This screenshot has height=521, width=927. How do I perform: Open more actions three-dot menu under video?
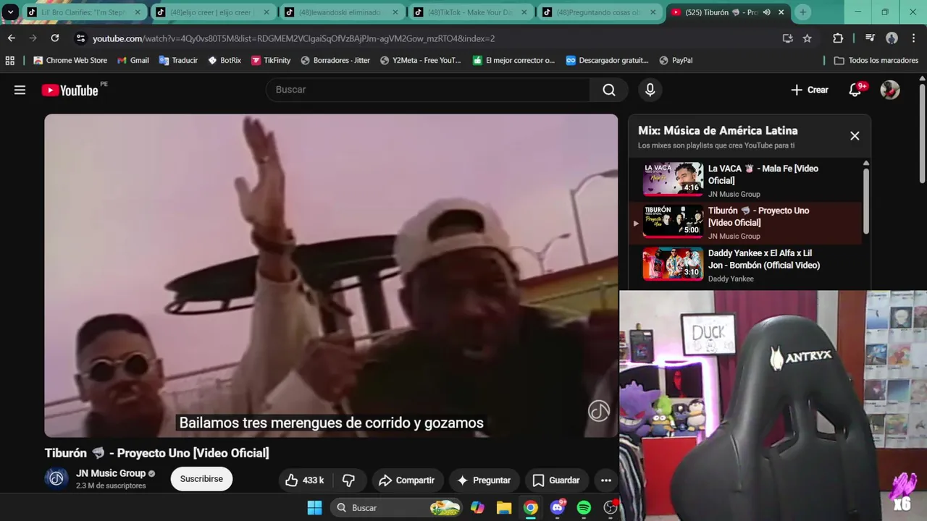pyautogui.click(x=606, y=480)
